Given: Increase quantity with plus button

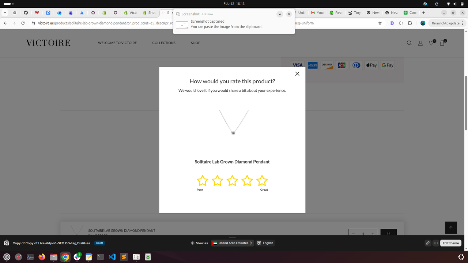Looking at the screenshot, I should (x=373, y=234).
